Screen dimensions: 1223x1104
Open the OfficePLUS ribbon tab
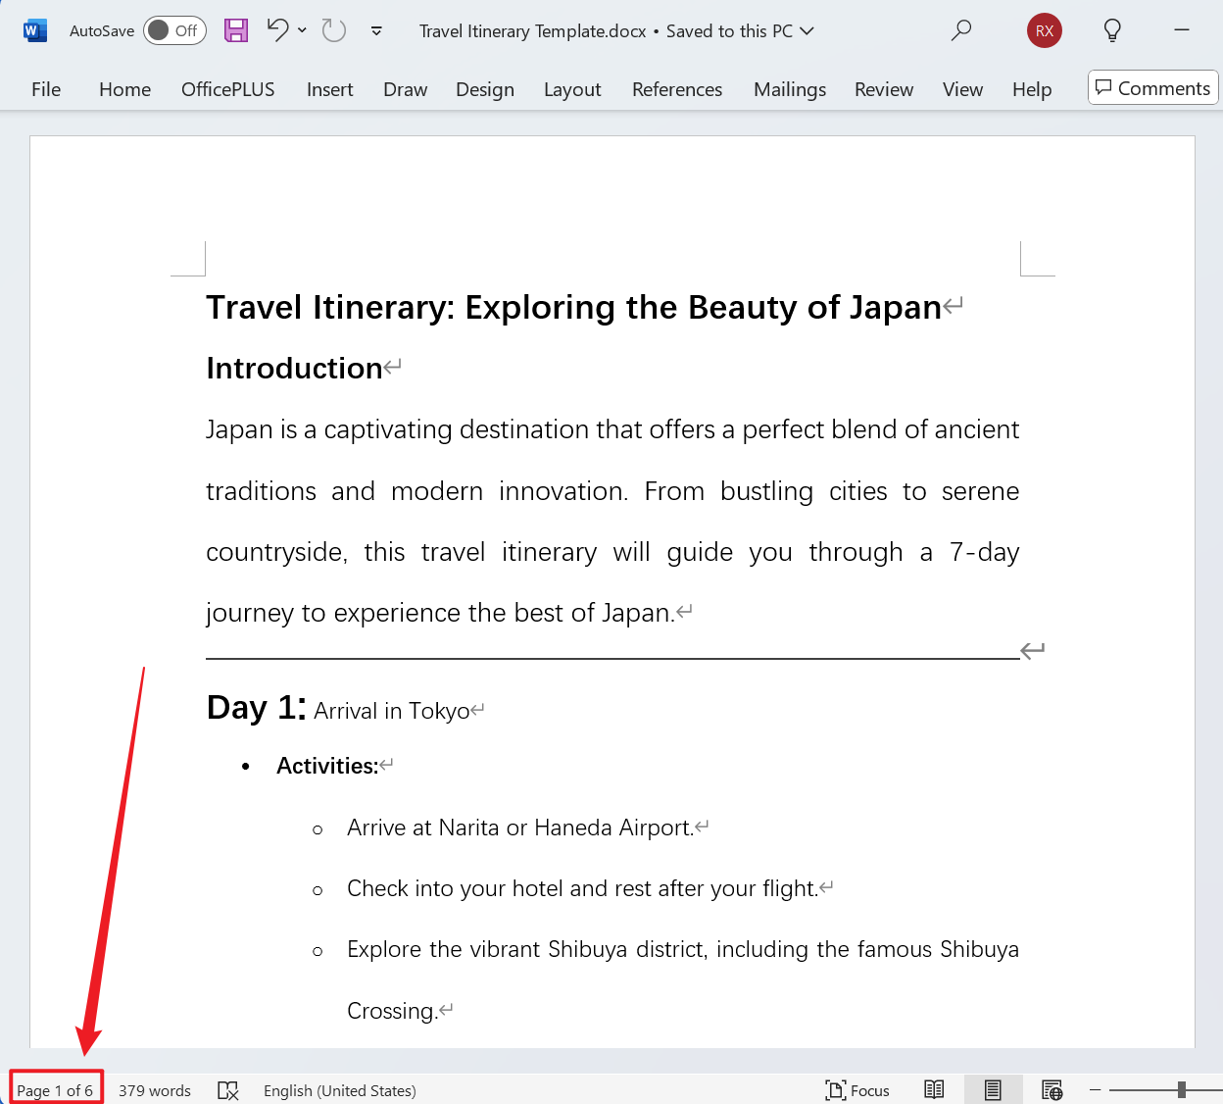tap(227, 88)
